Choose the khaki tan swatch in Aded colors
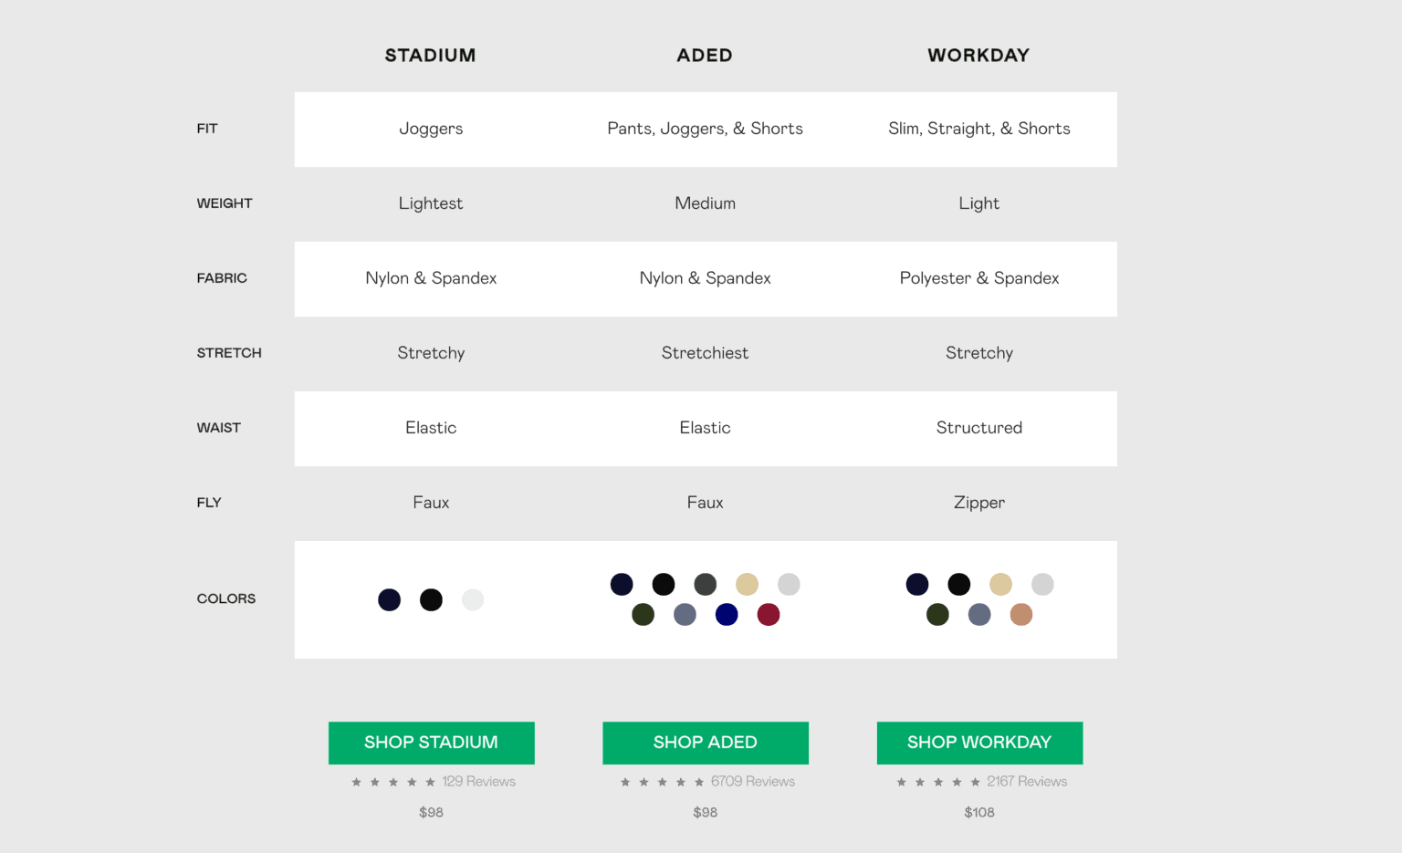 pyautogui.click(x=748, y=584)
